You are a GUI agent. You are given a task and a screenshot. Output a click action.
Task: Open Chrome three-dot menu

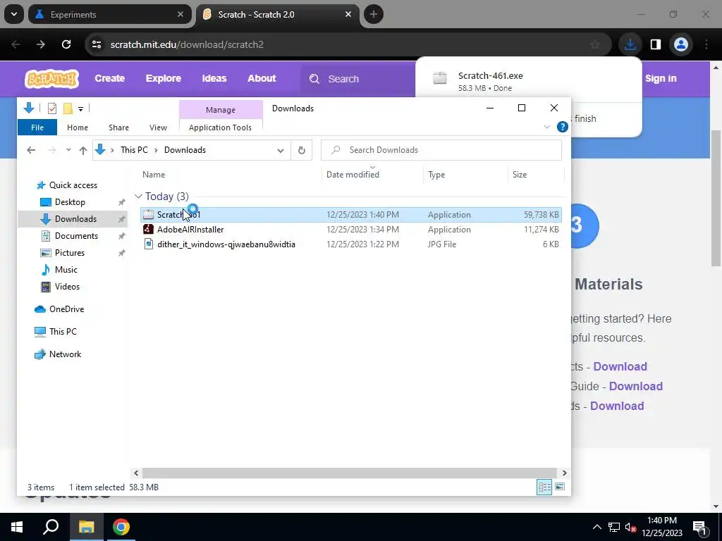pyautogui.click(x=706, y=44)
